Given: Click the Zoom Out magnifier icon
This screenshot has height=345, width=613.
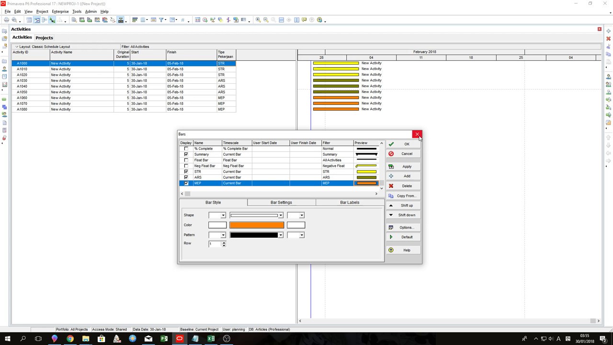Looking at the screenshot, I should 266,20.
